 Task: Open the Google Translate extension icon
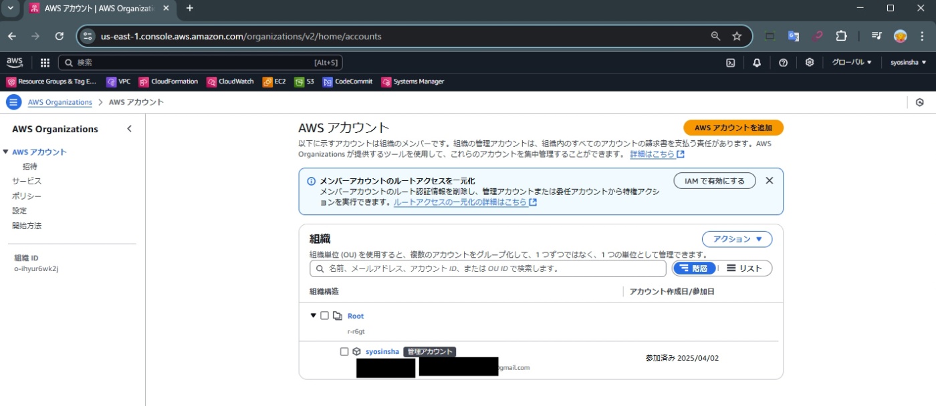point(794,36)
